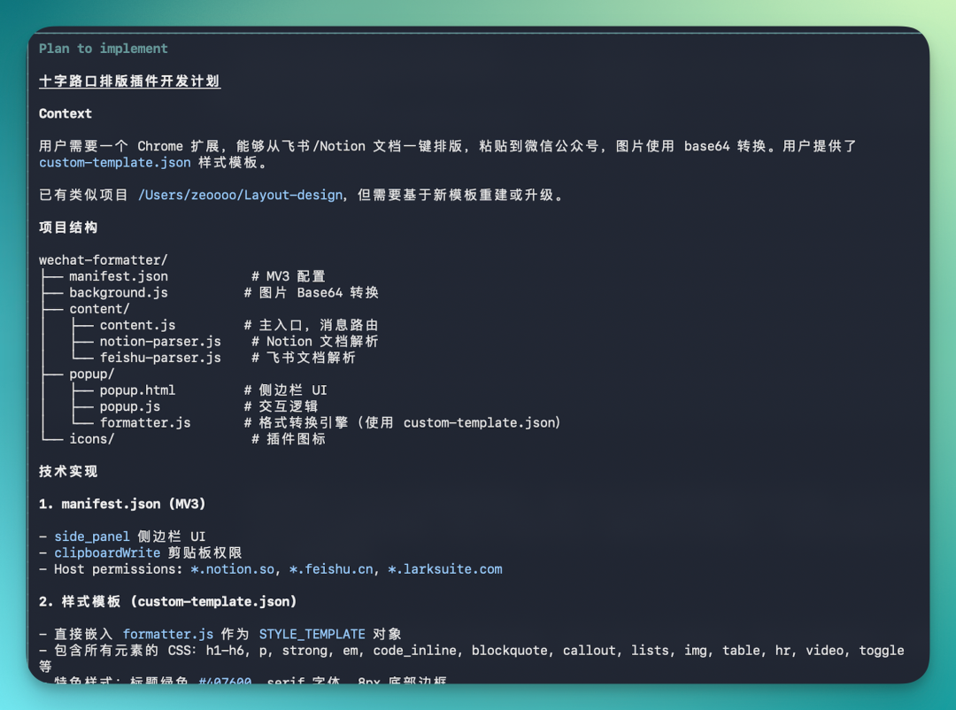Click the STYLE_TEMPLATE highlighted term
The width and height of the screenshot is (956, 710).
312,635
